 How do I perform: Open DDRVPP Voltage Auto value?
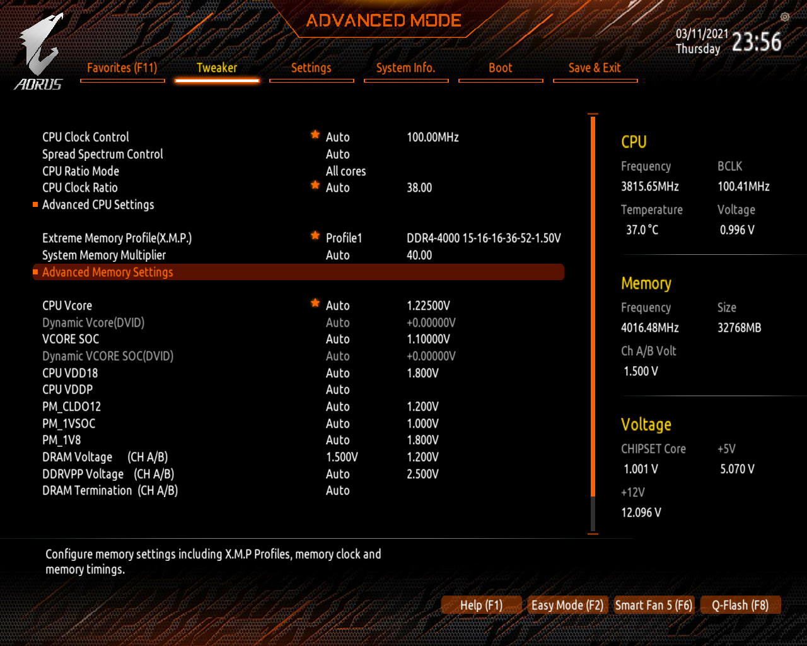click(338, 474)
